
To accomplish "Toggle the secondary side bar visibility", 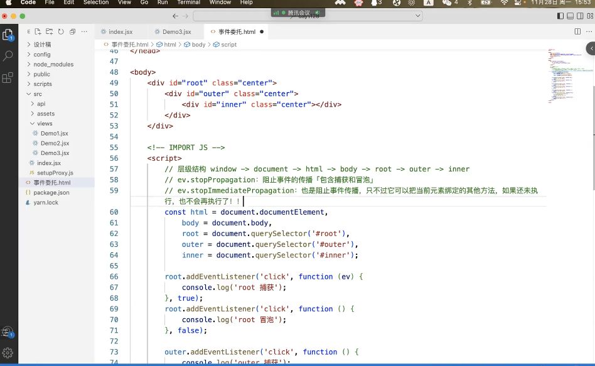I will (x=580, y=16).
